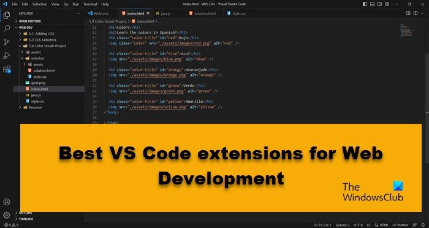Open the Explorer view in activity bar
429x228 pixels.
pos(7,15)
